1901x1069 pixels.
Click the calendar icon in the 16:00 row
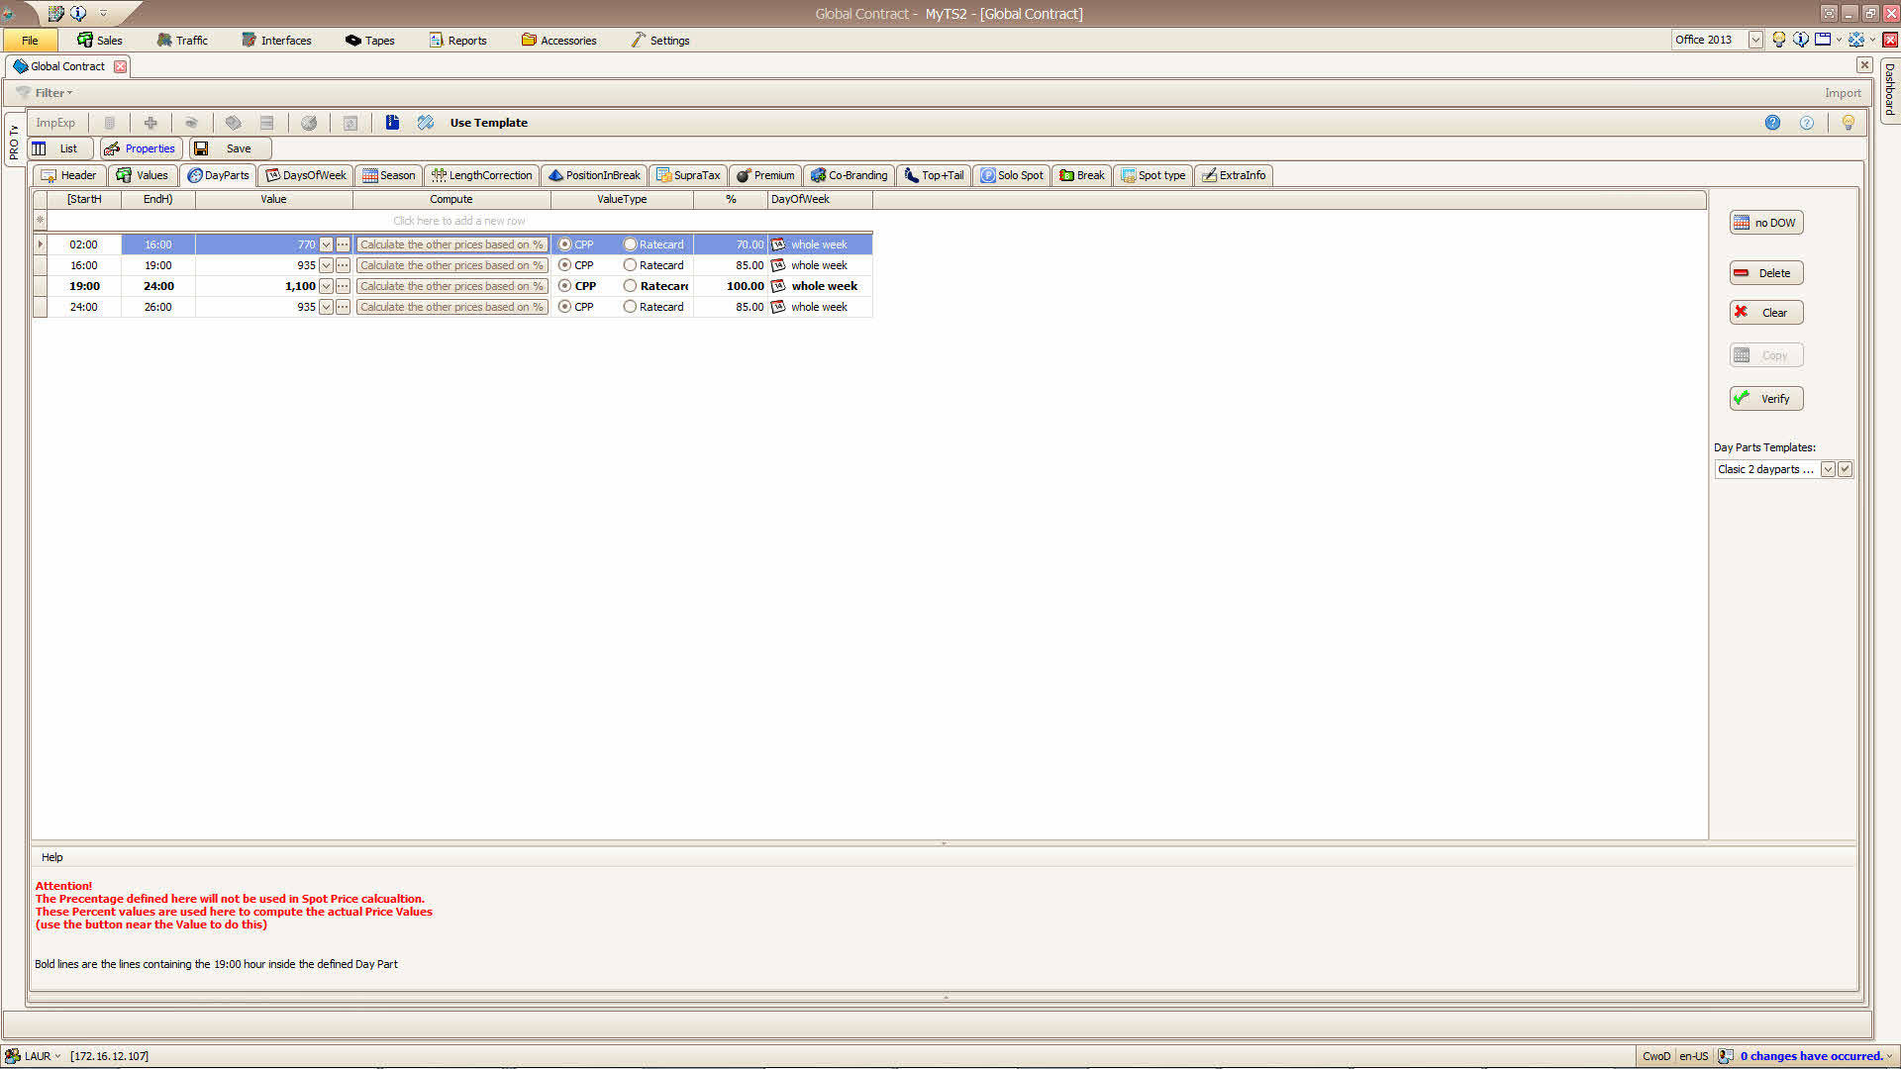pyautogui.click(x=778, y=265)
